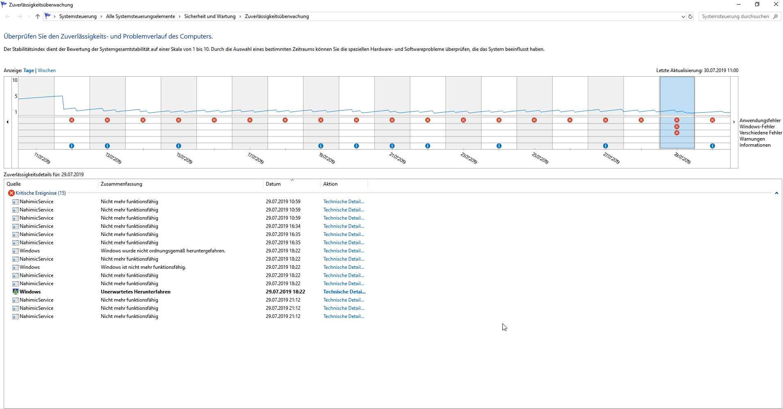Select the information icon for 27.07.2019

pos(606,146)
